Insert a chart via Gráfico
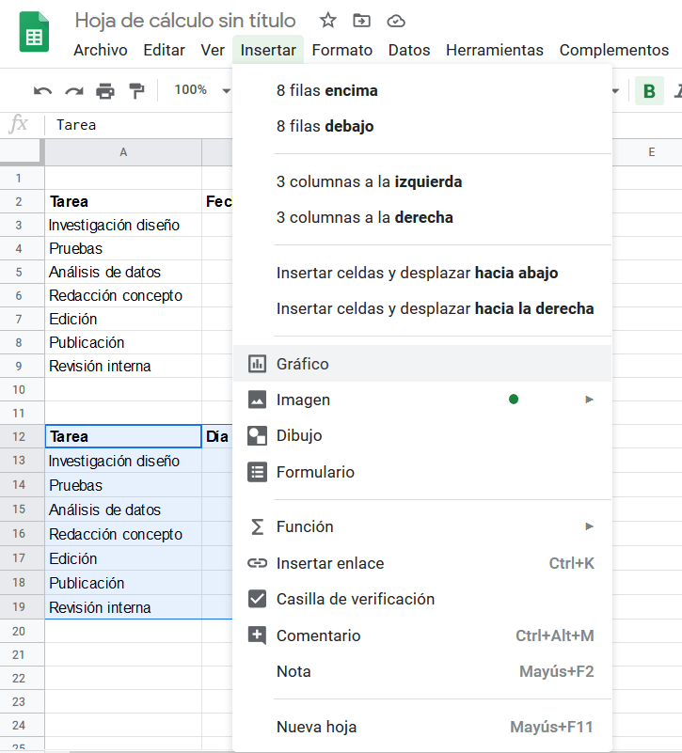This screenshot has height=753, width=682. tap(422, 364)
